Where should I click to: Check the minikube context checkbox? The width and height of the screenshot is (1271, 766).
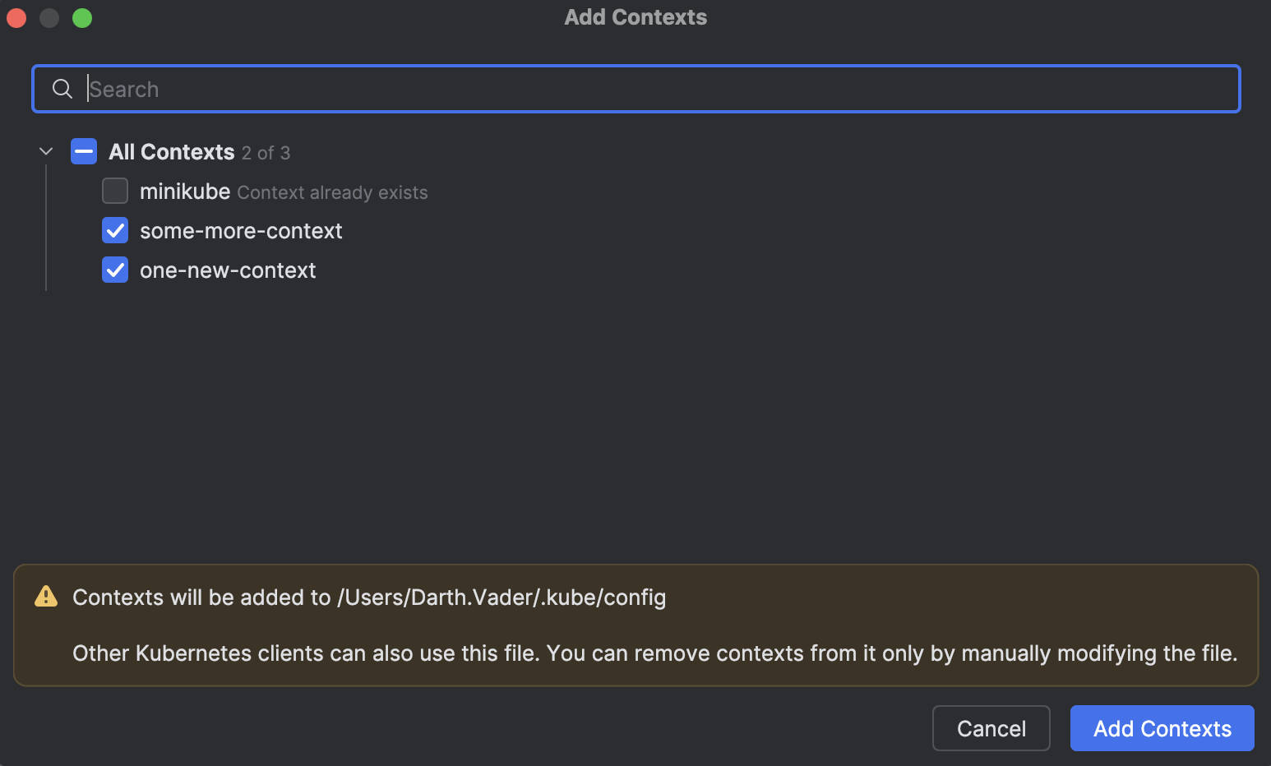115,191
